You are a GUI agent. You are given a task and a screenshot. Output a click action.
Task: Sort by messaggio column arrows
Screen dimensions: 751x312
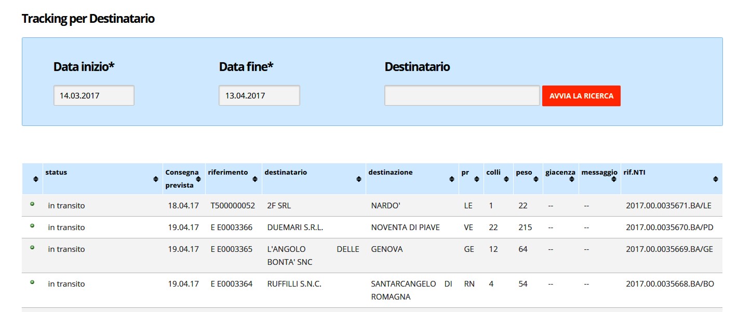pos(613,179)
